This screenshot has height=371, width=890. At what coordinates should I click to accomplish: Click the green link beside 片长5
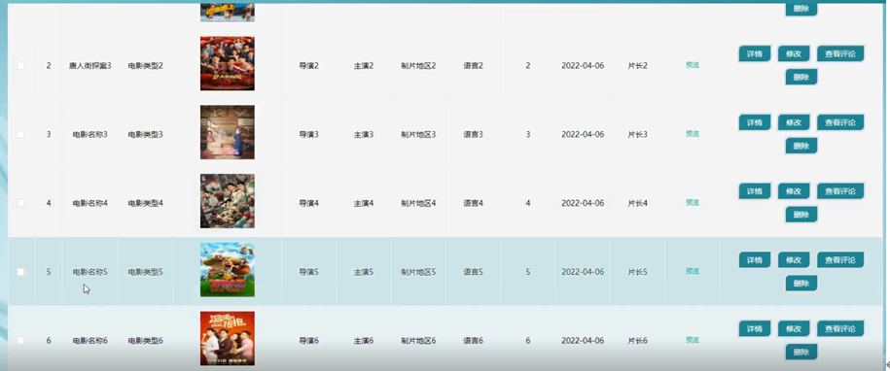pyautogui.click(x=692, y=271)
